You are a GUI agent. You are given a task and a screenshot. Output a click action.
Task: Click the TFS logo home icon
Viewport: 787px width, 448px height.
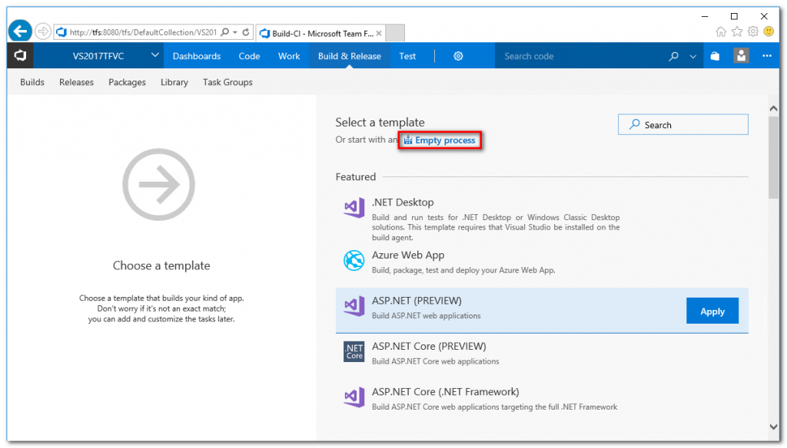pyautogui.click(x=20, y=56)
